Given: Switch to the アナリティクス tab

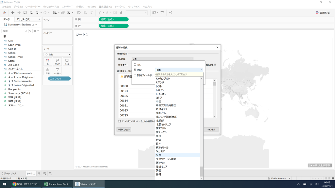Looking at the screenshot, I should click(23, 19).
